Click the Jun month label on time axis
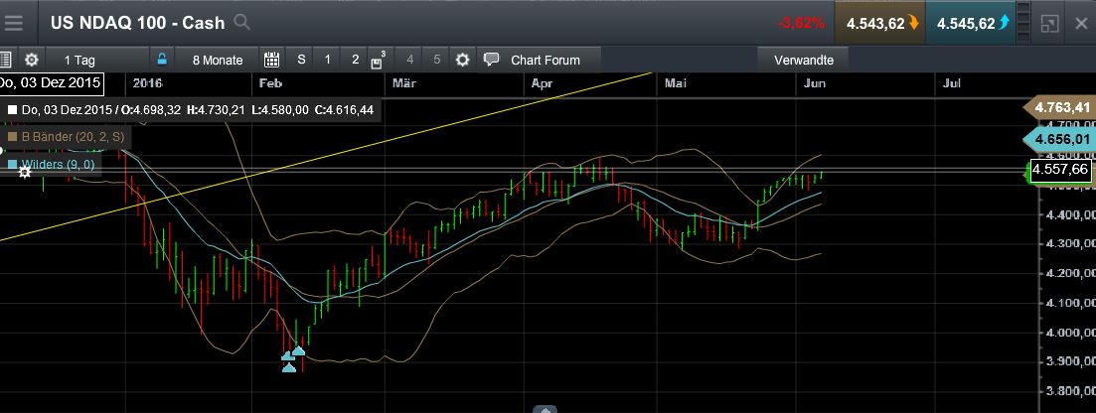The image size is (1096, 413). tap(815, 83)
